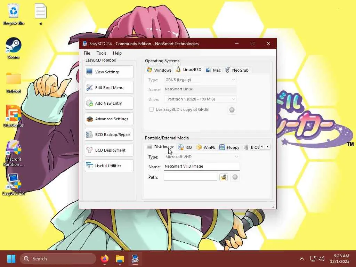Open the WinPE tab
Image resolution: width=356 pixels, height=267 pixels.
click(x=206, y=147)
